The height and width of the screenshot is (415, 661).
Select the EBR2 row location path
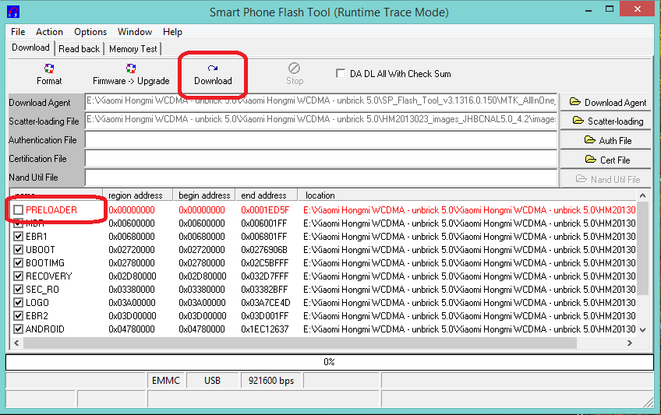point(469,315)
